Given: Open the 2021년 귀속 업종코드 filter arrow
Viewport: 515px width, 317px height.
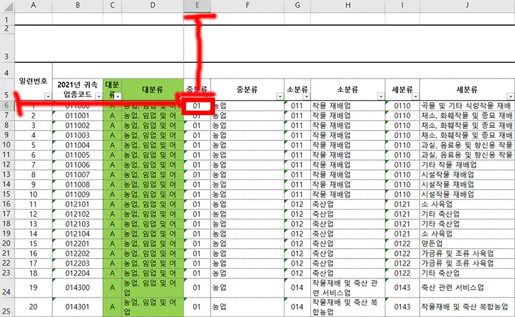Looking at the screenshot, I should click(98, 96).
